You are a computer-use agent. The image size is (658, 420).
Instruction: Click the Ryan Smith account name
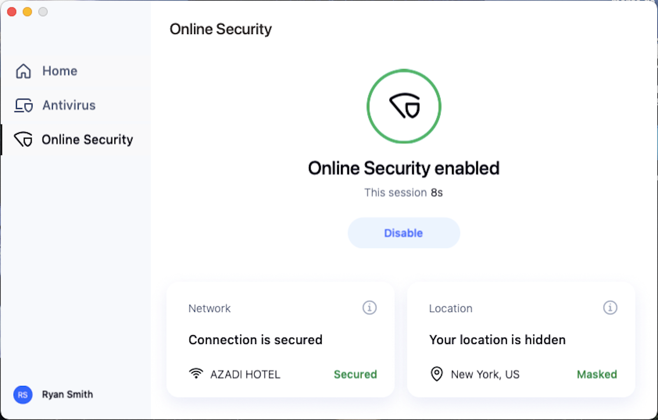[x=67, y=395]
